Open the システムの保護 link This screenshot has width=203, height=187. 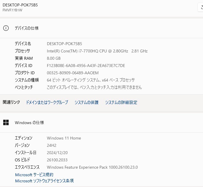point(87,102)
